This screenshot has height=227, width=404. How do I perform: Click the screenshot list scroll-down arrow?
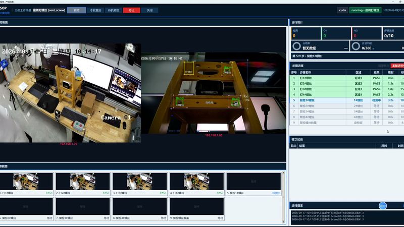(x=283, y=221)
